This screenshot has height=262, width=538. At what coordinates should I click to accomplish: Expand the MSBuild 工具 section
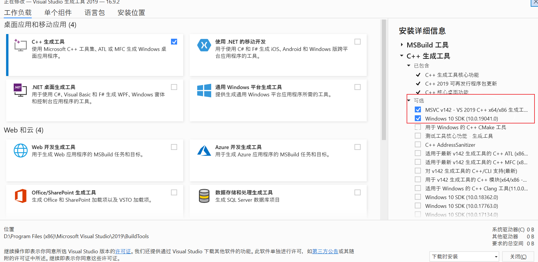402,45
